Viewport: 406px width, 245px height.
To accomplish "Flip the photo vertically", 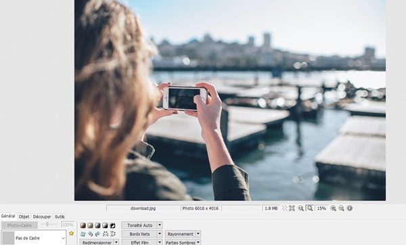I will pos(113,234).
